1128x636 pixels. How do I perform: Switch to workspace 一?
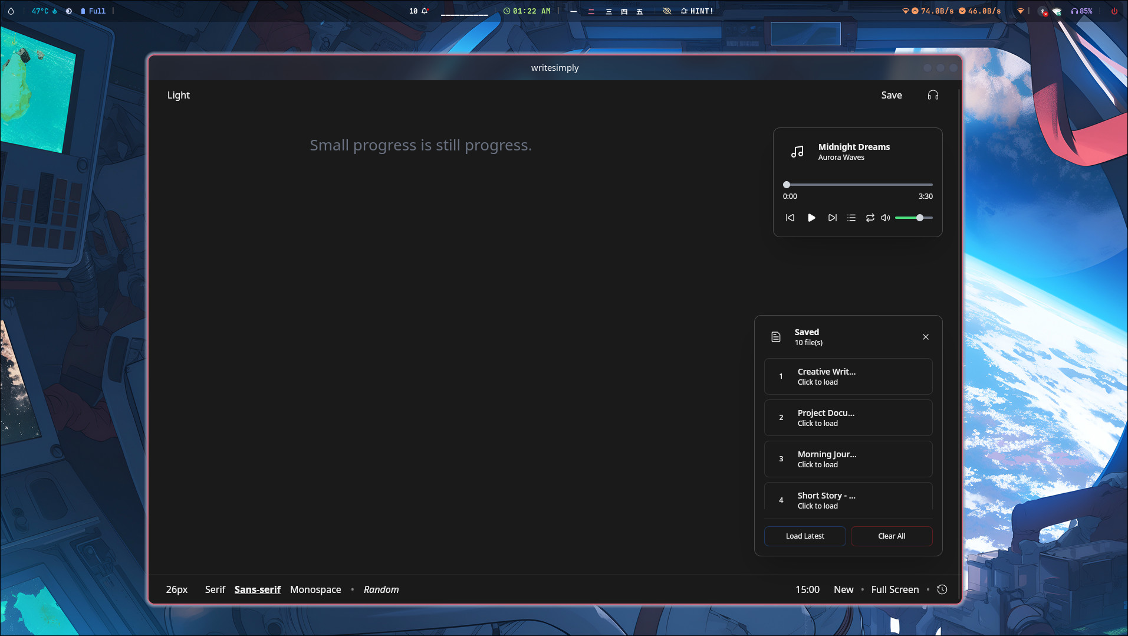pos(573,11)
